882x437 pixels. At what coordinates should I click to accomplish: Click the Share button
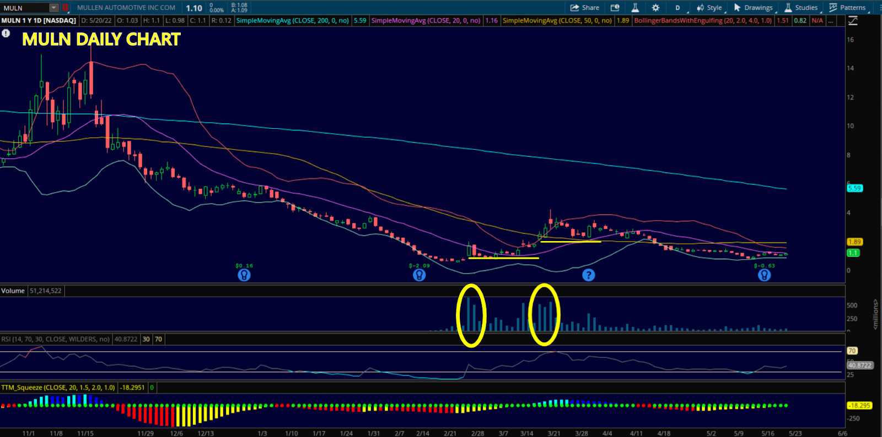[585, 8]
